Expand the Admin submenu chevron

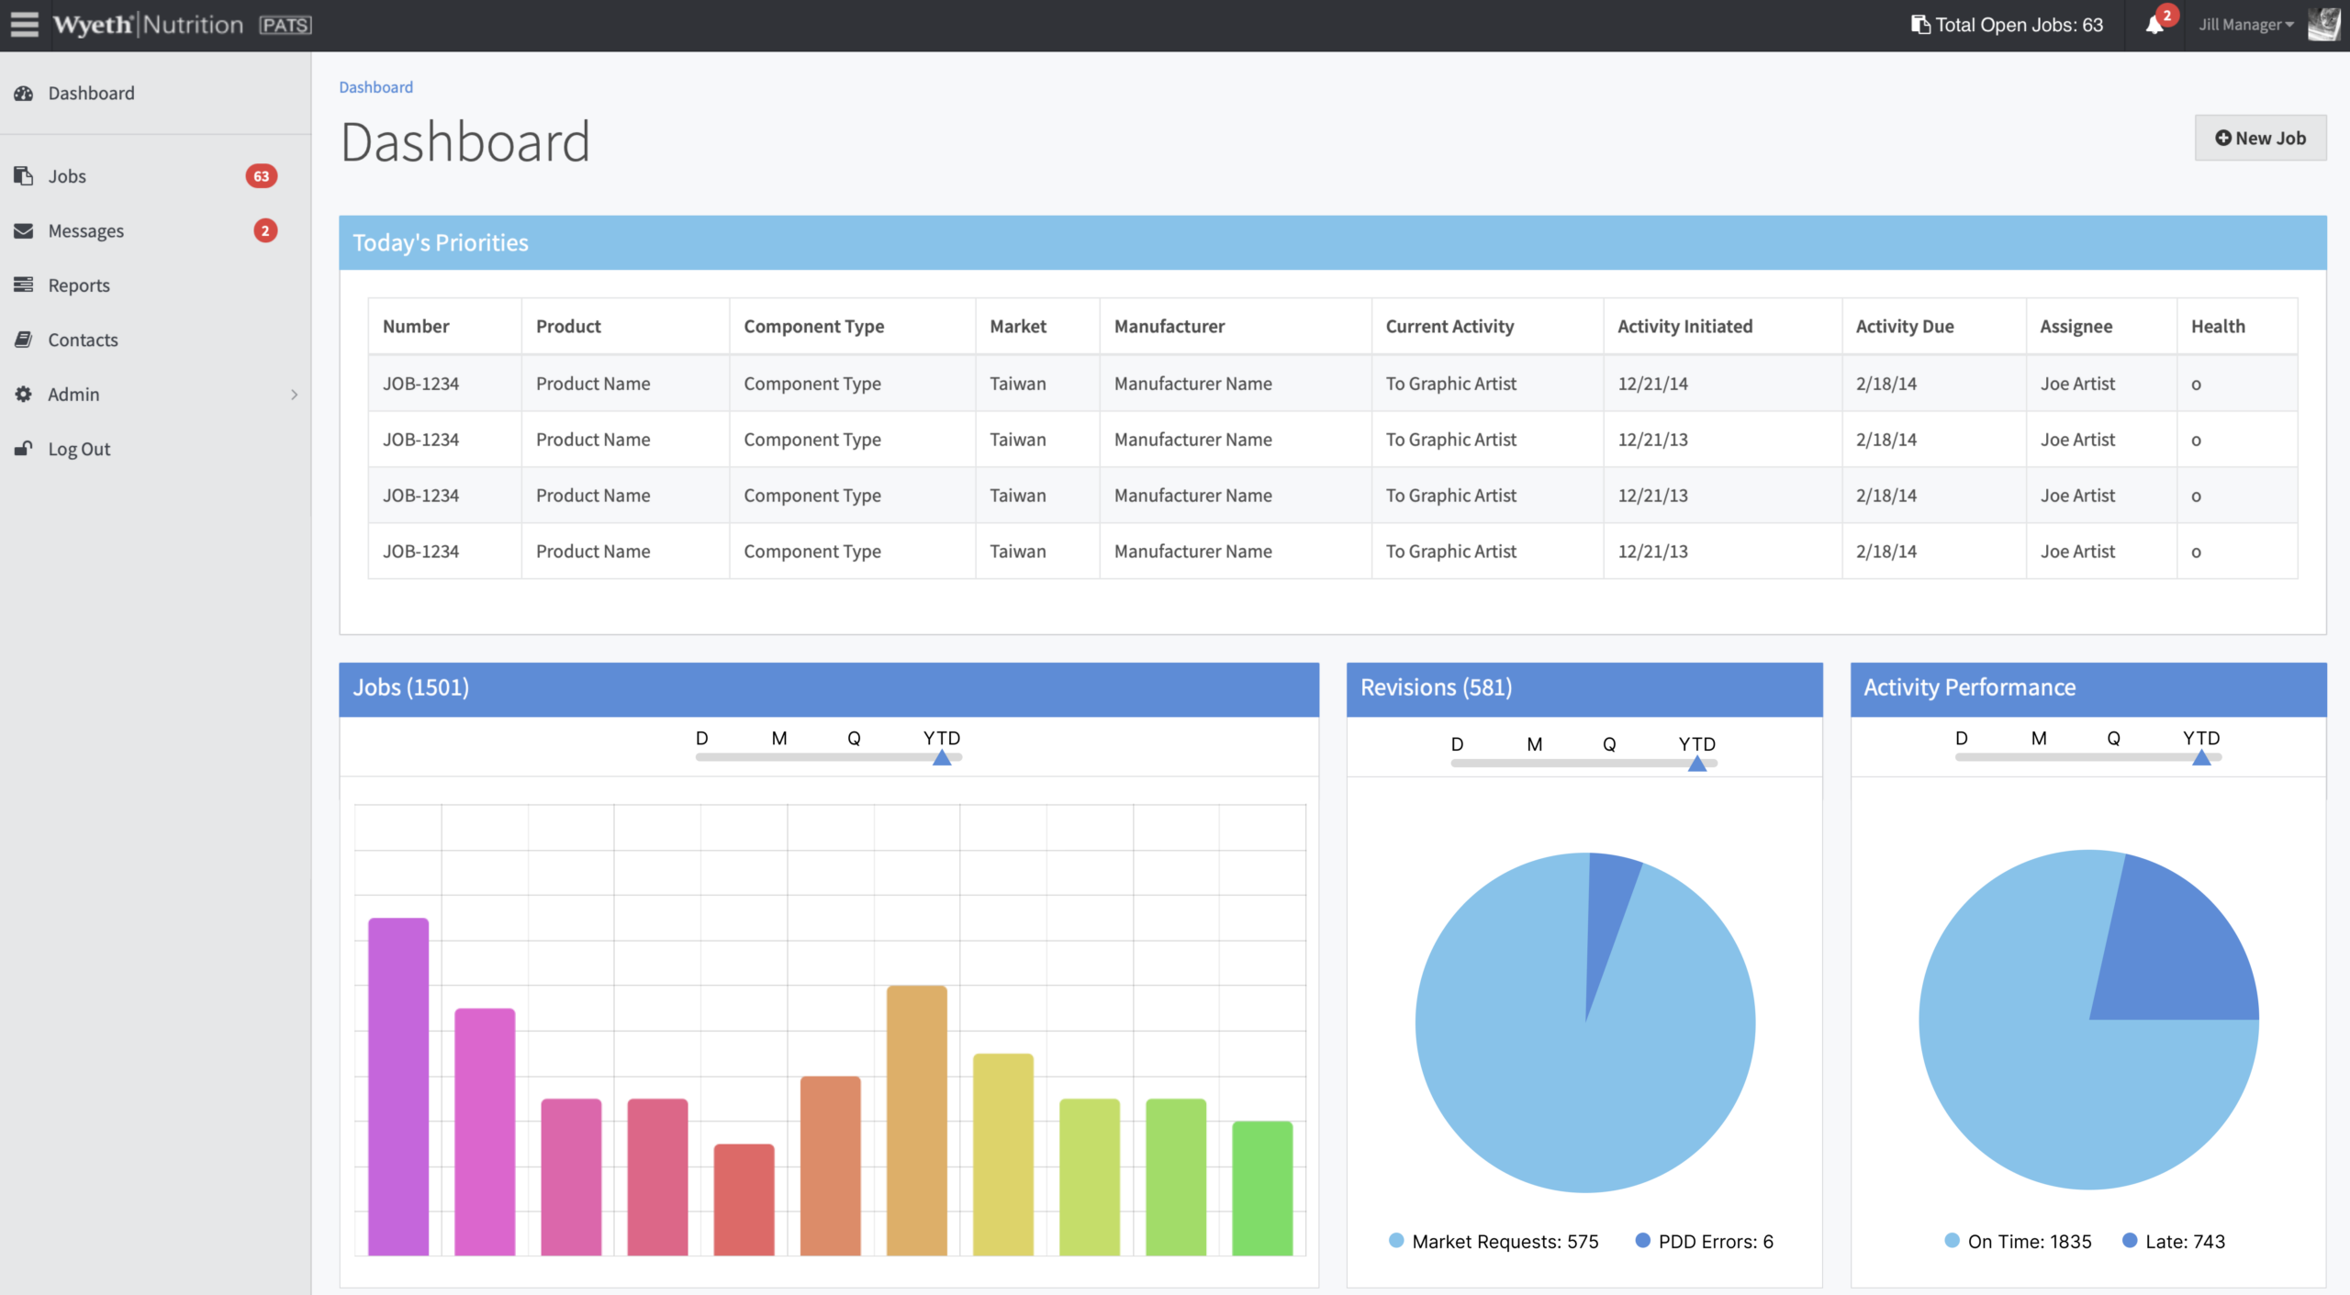point(294,395)
